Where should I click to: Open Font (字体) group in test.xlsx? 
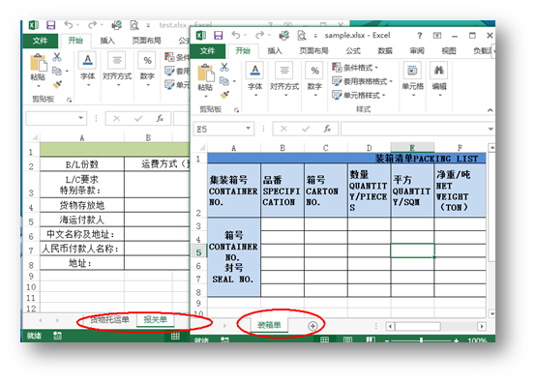(87, 69)
